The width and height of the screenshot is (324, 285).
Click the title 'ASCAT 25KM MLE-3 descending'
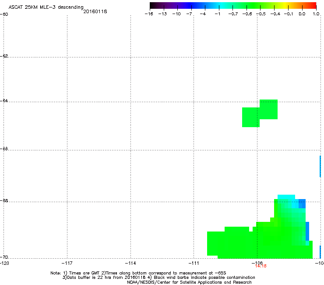click(46, 7)
